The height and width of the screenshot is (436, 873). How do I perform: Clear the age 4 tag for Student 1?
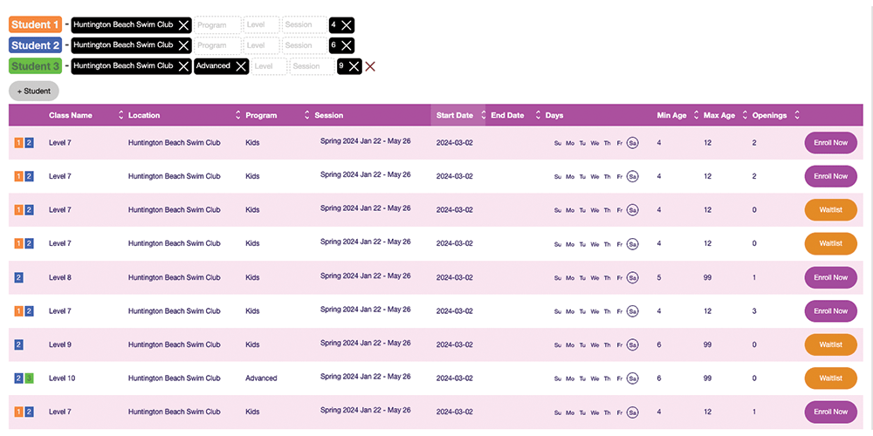[x=347, y=25]
